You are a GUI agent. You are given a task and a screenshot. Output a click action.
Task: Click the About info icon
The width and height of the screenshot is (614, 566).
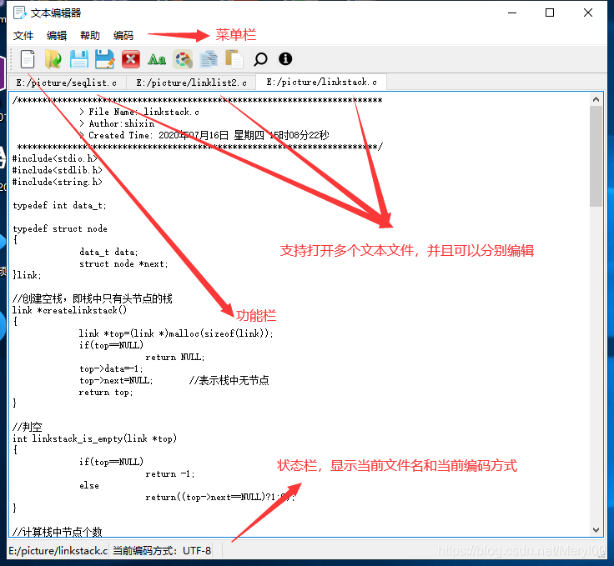(285, 58)
